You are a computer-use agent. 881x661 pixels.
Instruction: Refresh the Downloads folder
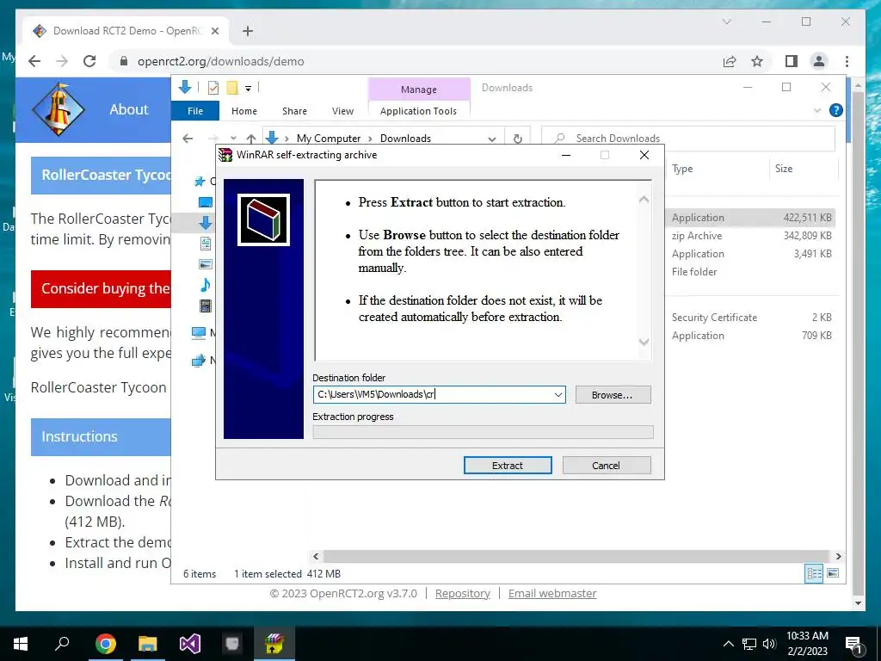[x=517, y=139]
